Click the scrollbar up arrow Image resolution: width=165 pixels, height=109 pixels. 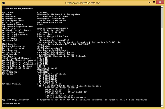tap(162, 7)
